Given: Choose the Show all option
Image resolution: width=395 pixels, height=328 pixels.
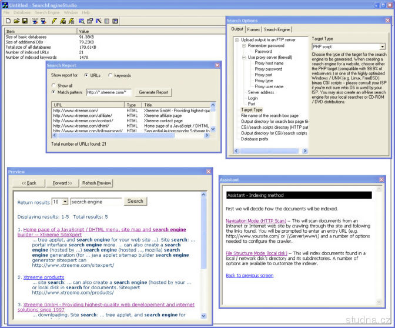Looking at the screenshot, I should (53, 86).
